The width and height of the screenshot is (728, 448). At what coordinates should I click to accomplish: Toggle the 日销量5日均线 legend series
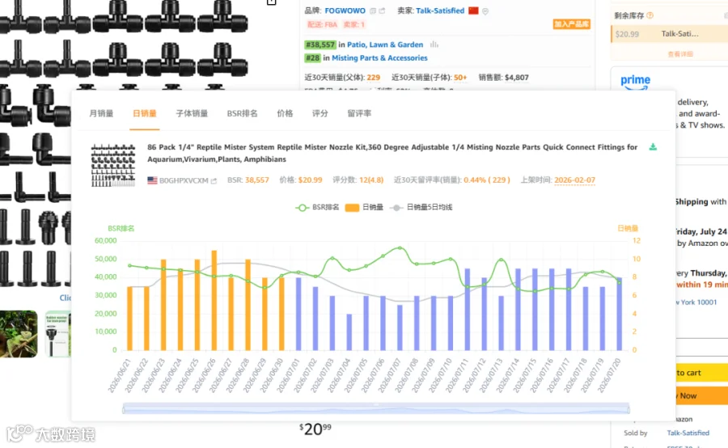pos(421,208)
